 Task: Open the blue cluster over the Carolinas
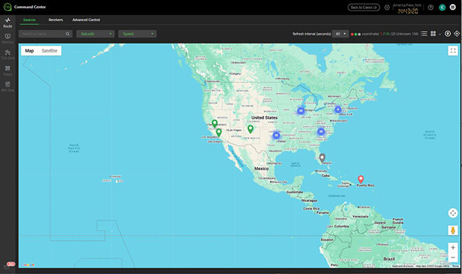(x=321, y=132)
